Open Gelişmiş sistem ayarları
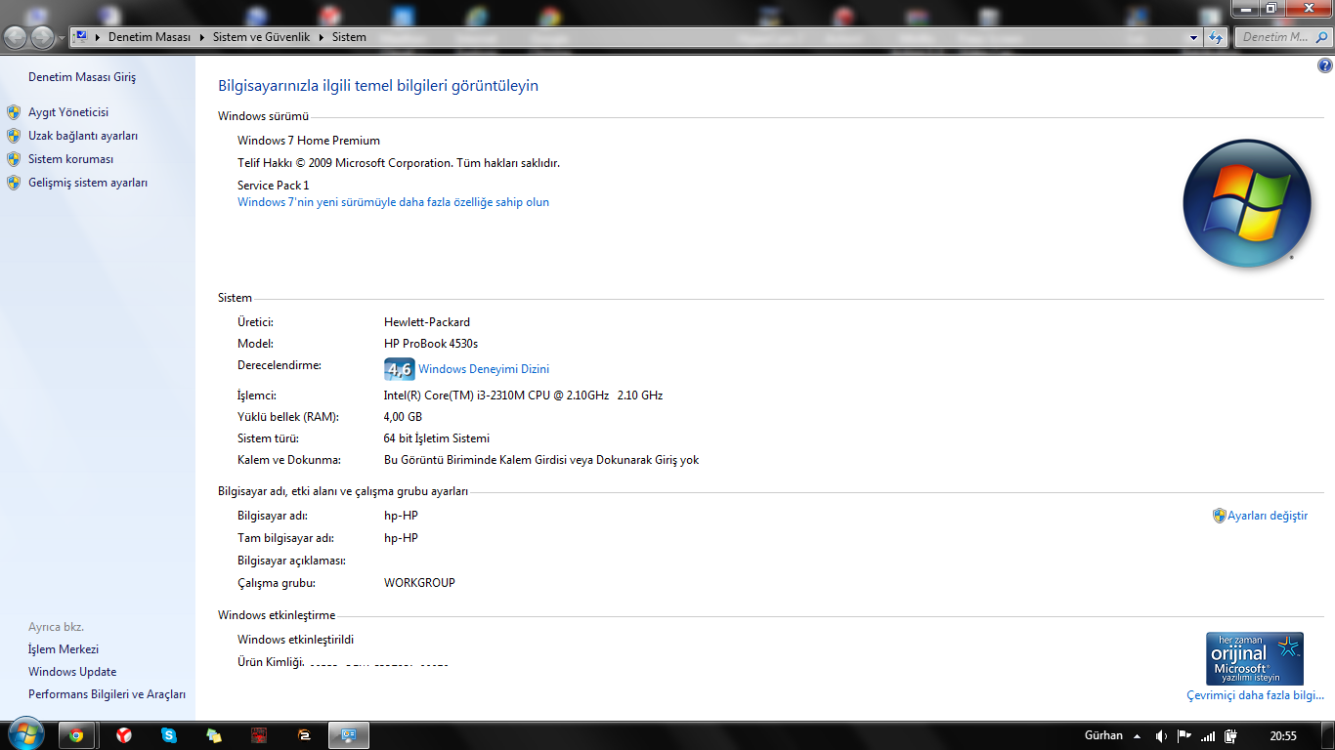The height and width of the screenshot is (750, 1335). click(88, 183)
